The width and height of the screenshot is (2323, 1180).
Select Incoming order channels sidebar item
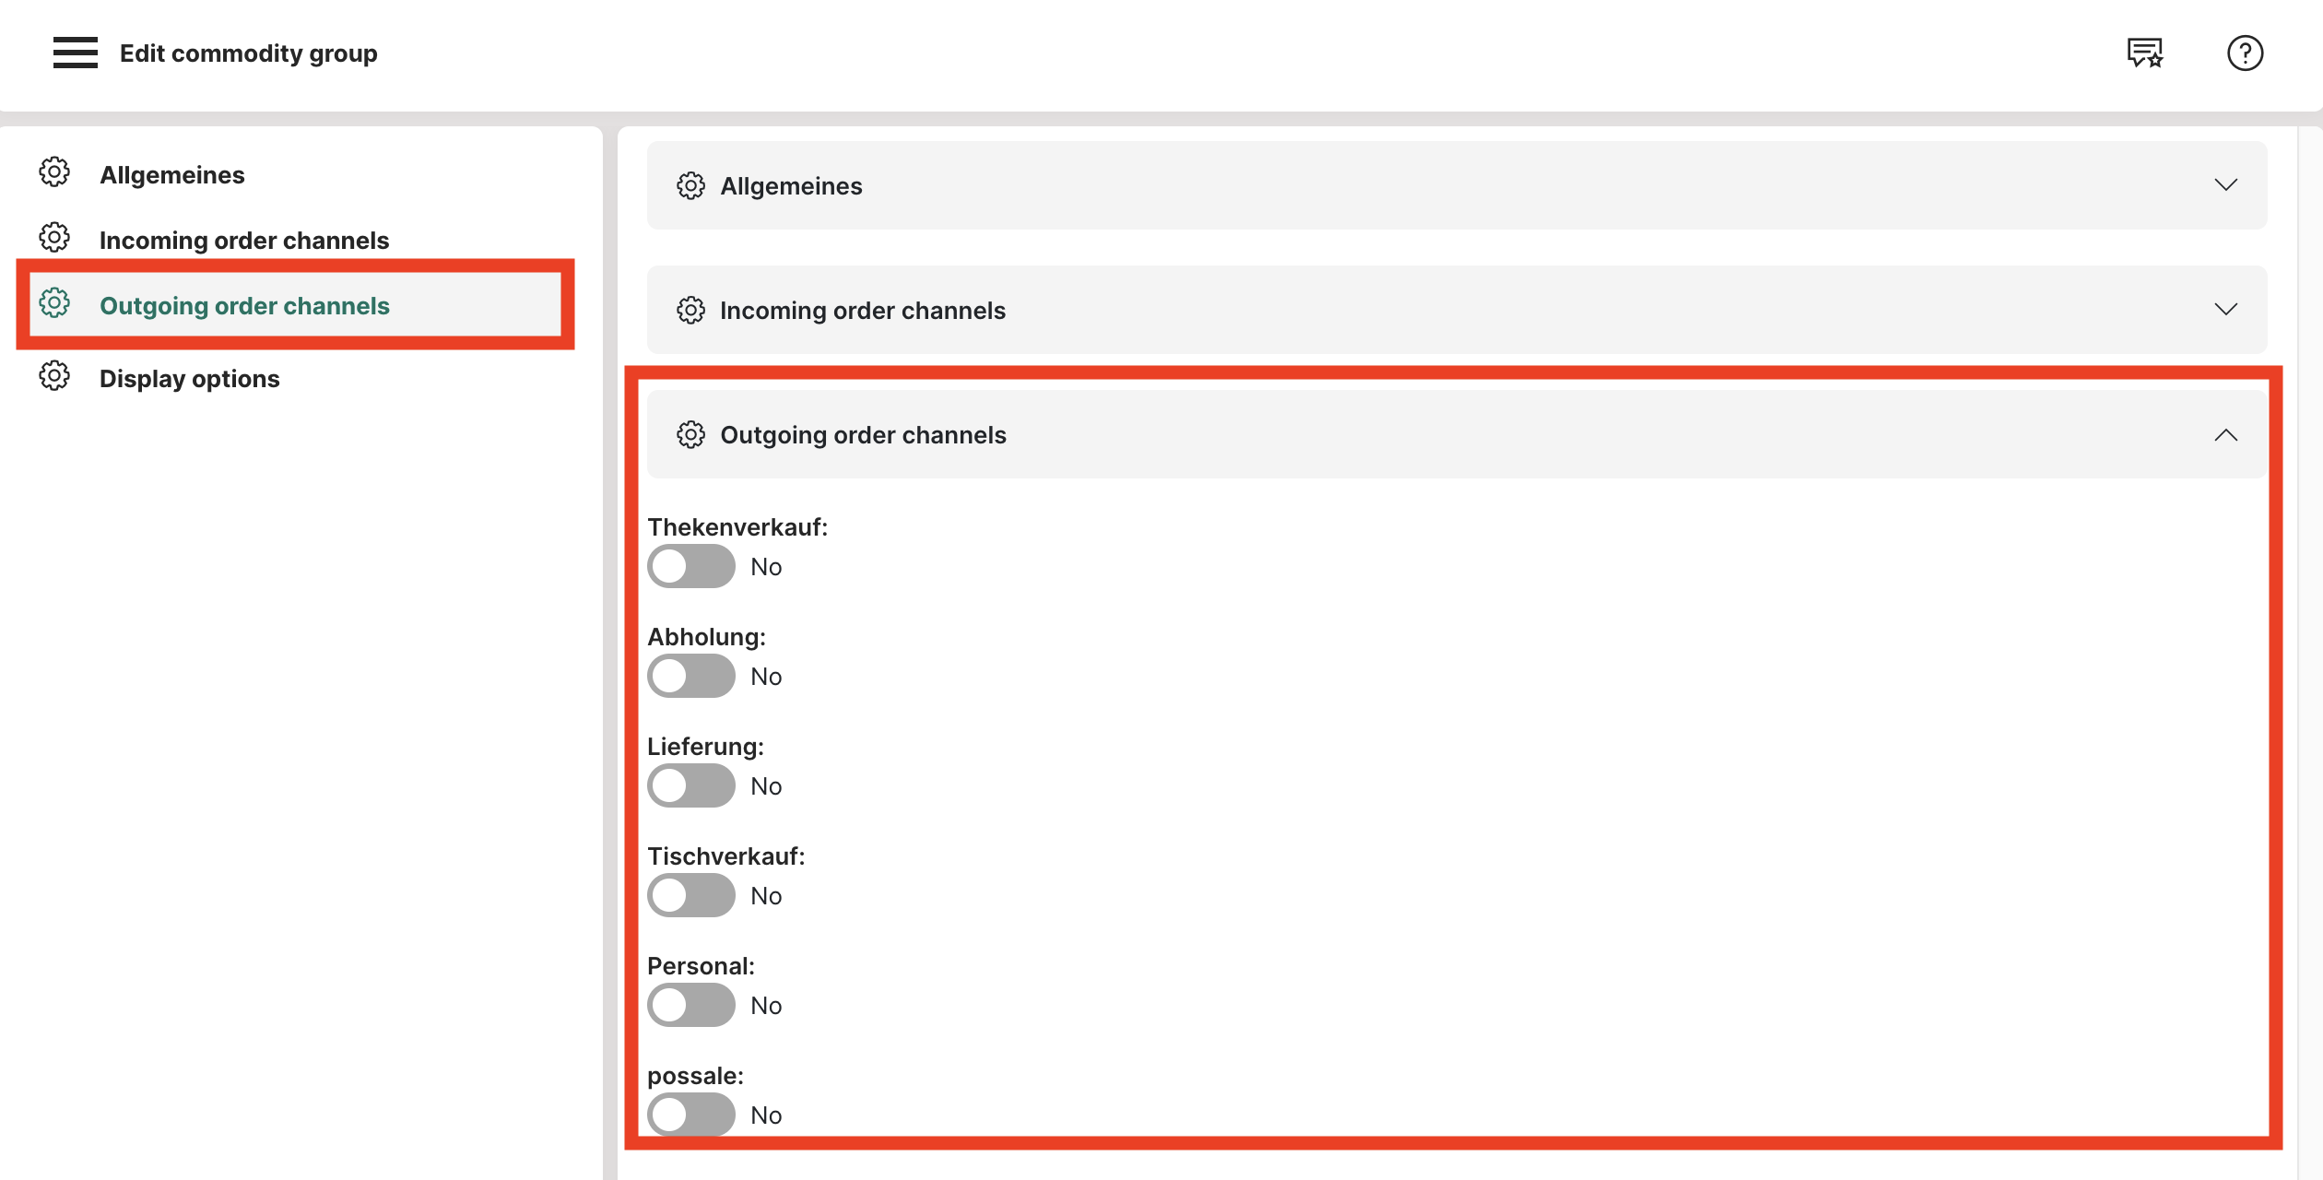coord(243,241)
